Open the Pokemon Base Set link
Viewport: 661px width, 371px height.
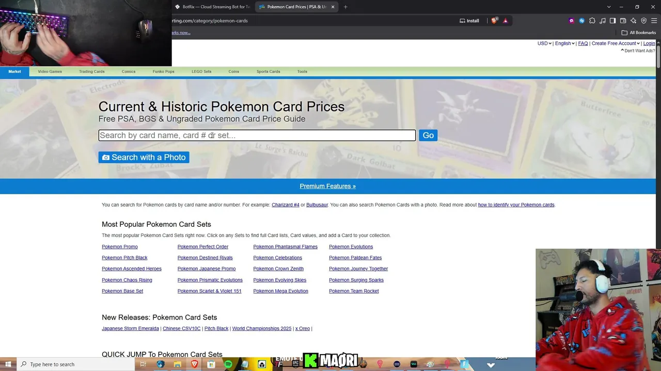(x=122, y=291)
